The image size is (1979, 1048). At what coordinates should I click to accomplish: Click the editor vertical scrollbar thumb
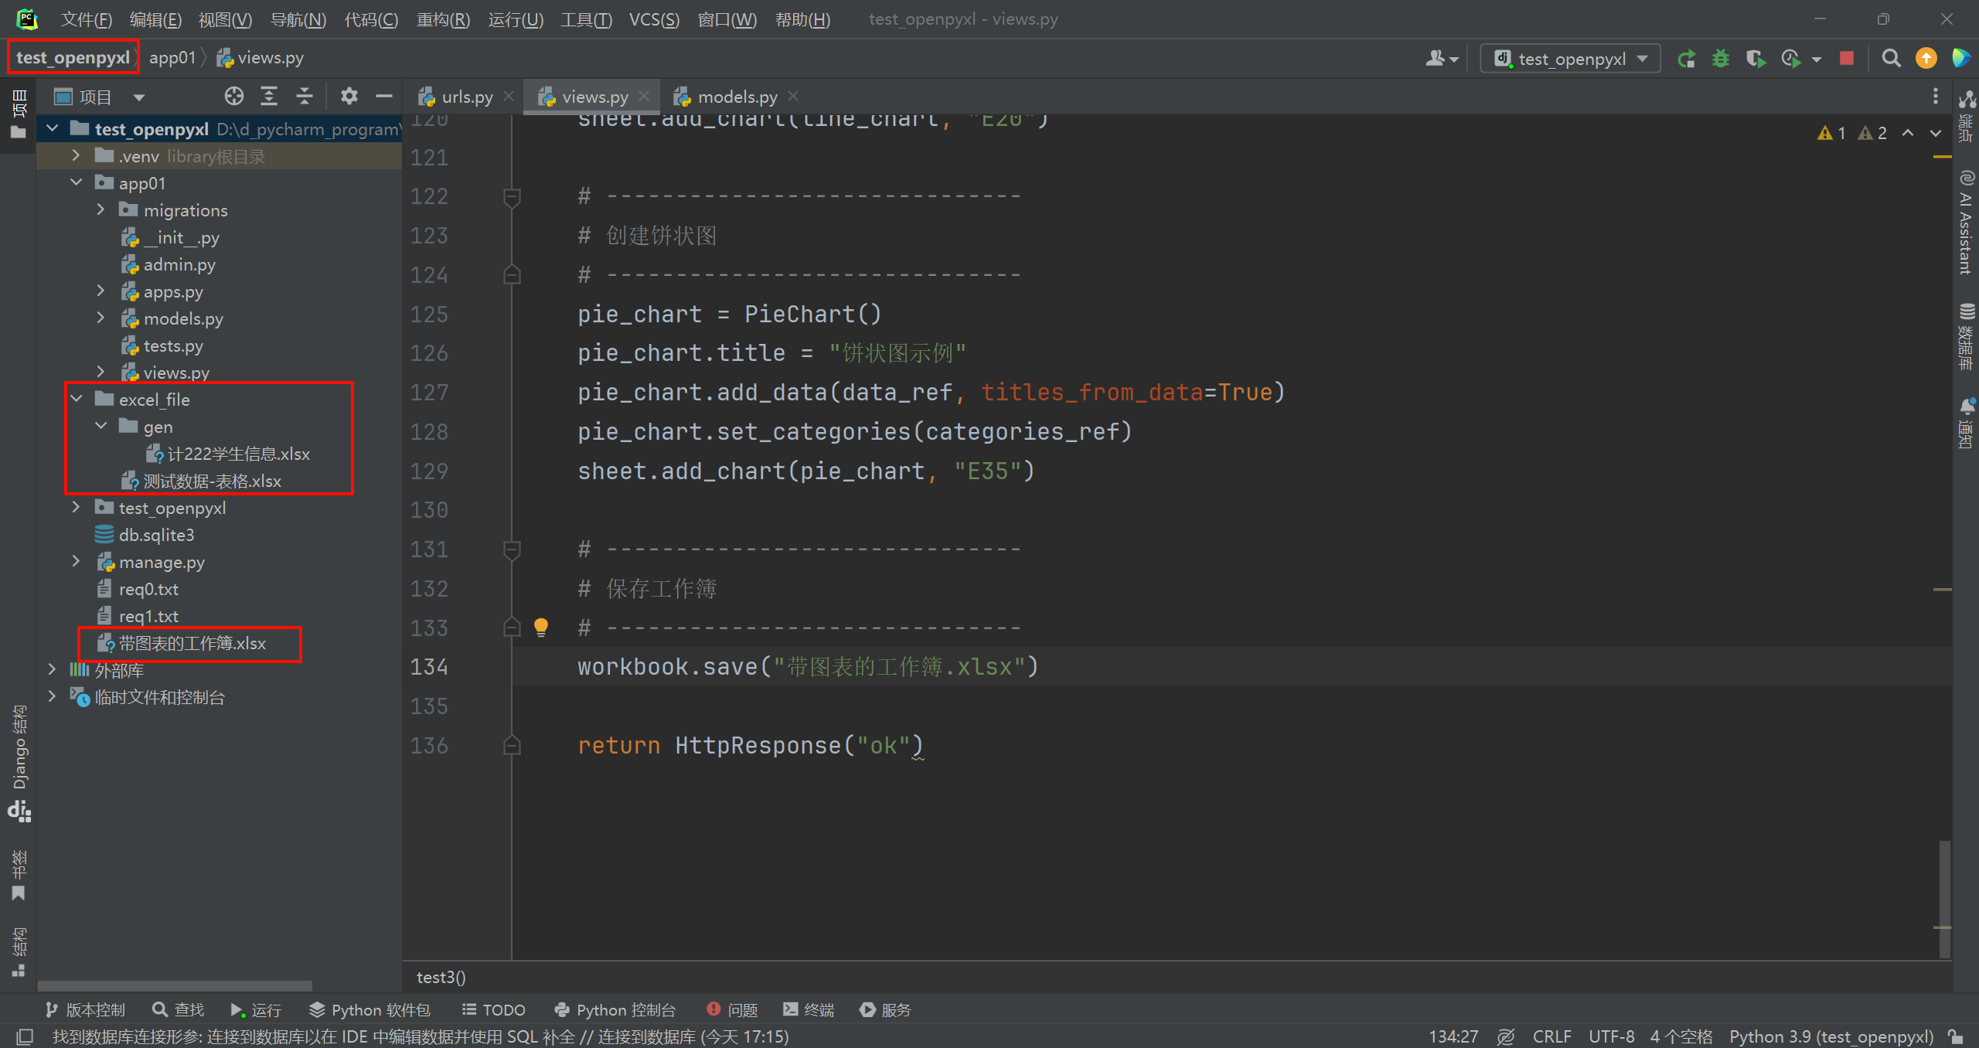pyautogui.click(x=1944, y=898)
